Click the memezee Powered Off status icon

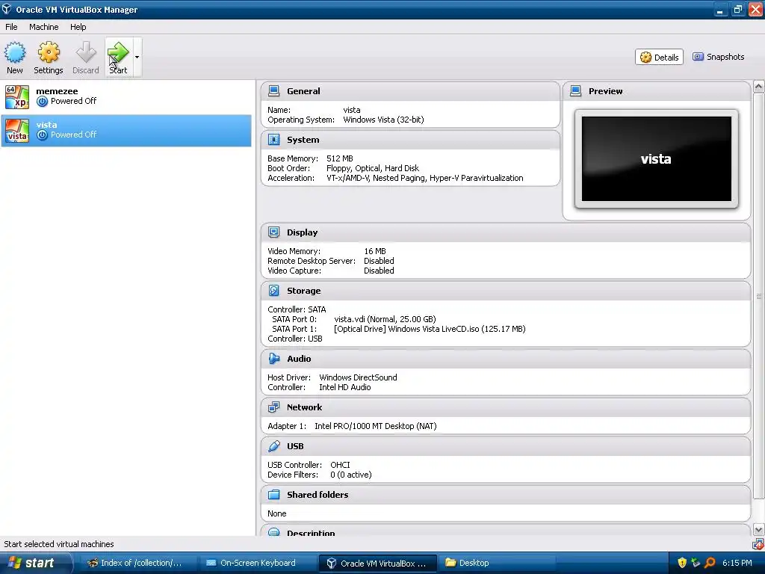coord(43,102)
